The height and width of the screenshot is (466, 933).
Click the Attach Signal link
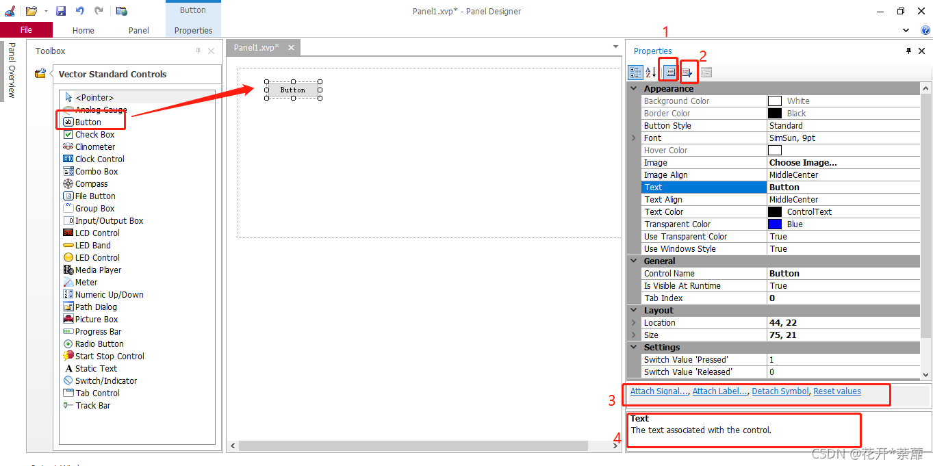click(x=657, y=391)
